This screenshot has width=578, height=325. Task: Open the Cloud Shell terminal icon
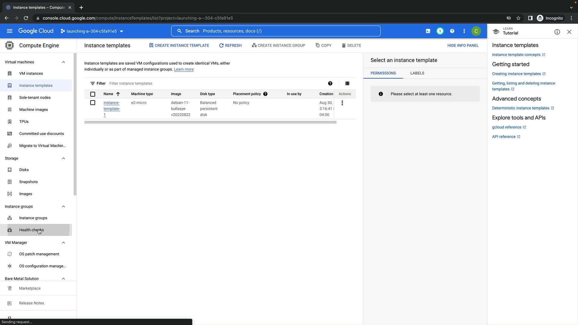(x=428, y=31)
